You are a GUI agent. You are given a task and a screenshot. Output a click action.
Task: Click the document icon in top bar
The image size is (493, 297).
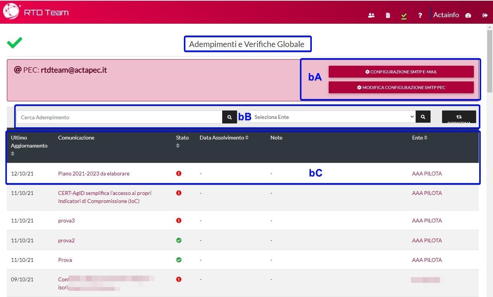388,16
